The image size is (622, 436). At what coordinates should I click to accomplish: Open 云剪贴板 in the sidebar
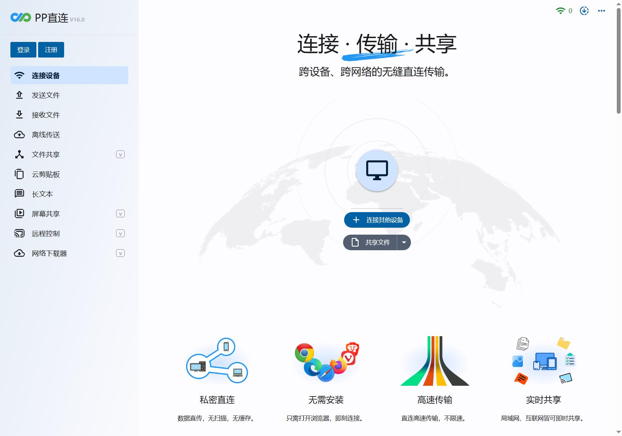coord(69,174)
